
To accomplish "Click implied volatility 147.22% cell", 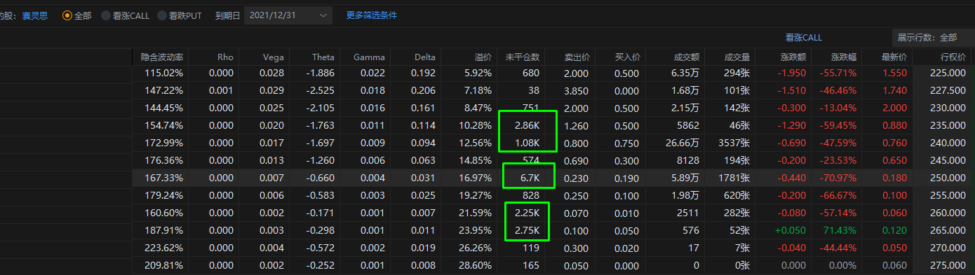I will [163, 90].
